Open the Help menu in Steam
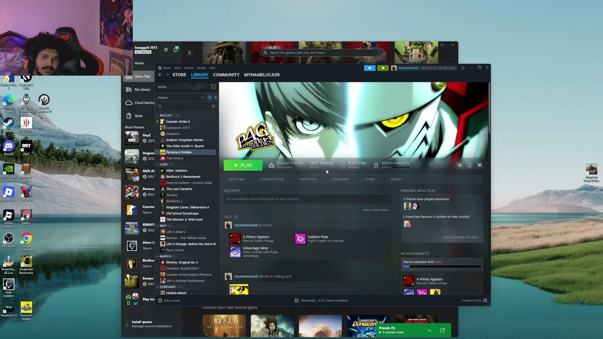The image size is (603, 339). [212, 68]
